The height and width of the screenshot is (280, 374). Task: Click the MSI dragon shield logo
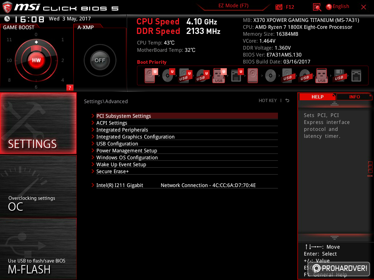(x=7, y=7)
